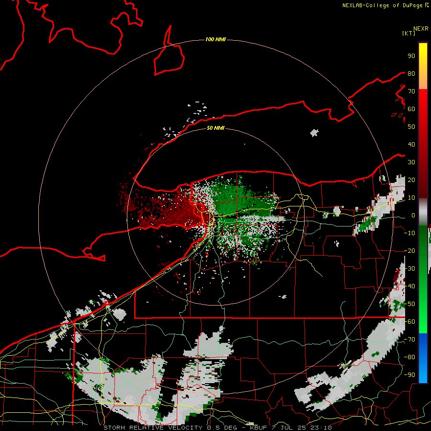Click the 100 NMI range ring label
Viewport: 431px width, 431px height.
215,39
